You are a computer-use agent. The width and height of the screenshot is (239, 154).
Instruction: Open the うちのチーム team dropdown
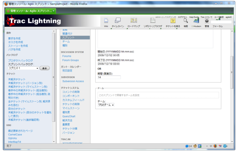click(106, 105)
